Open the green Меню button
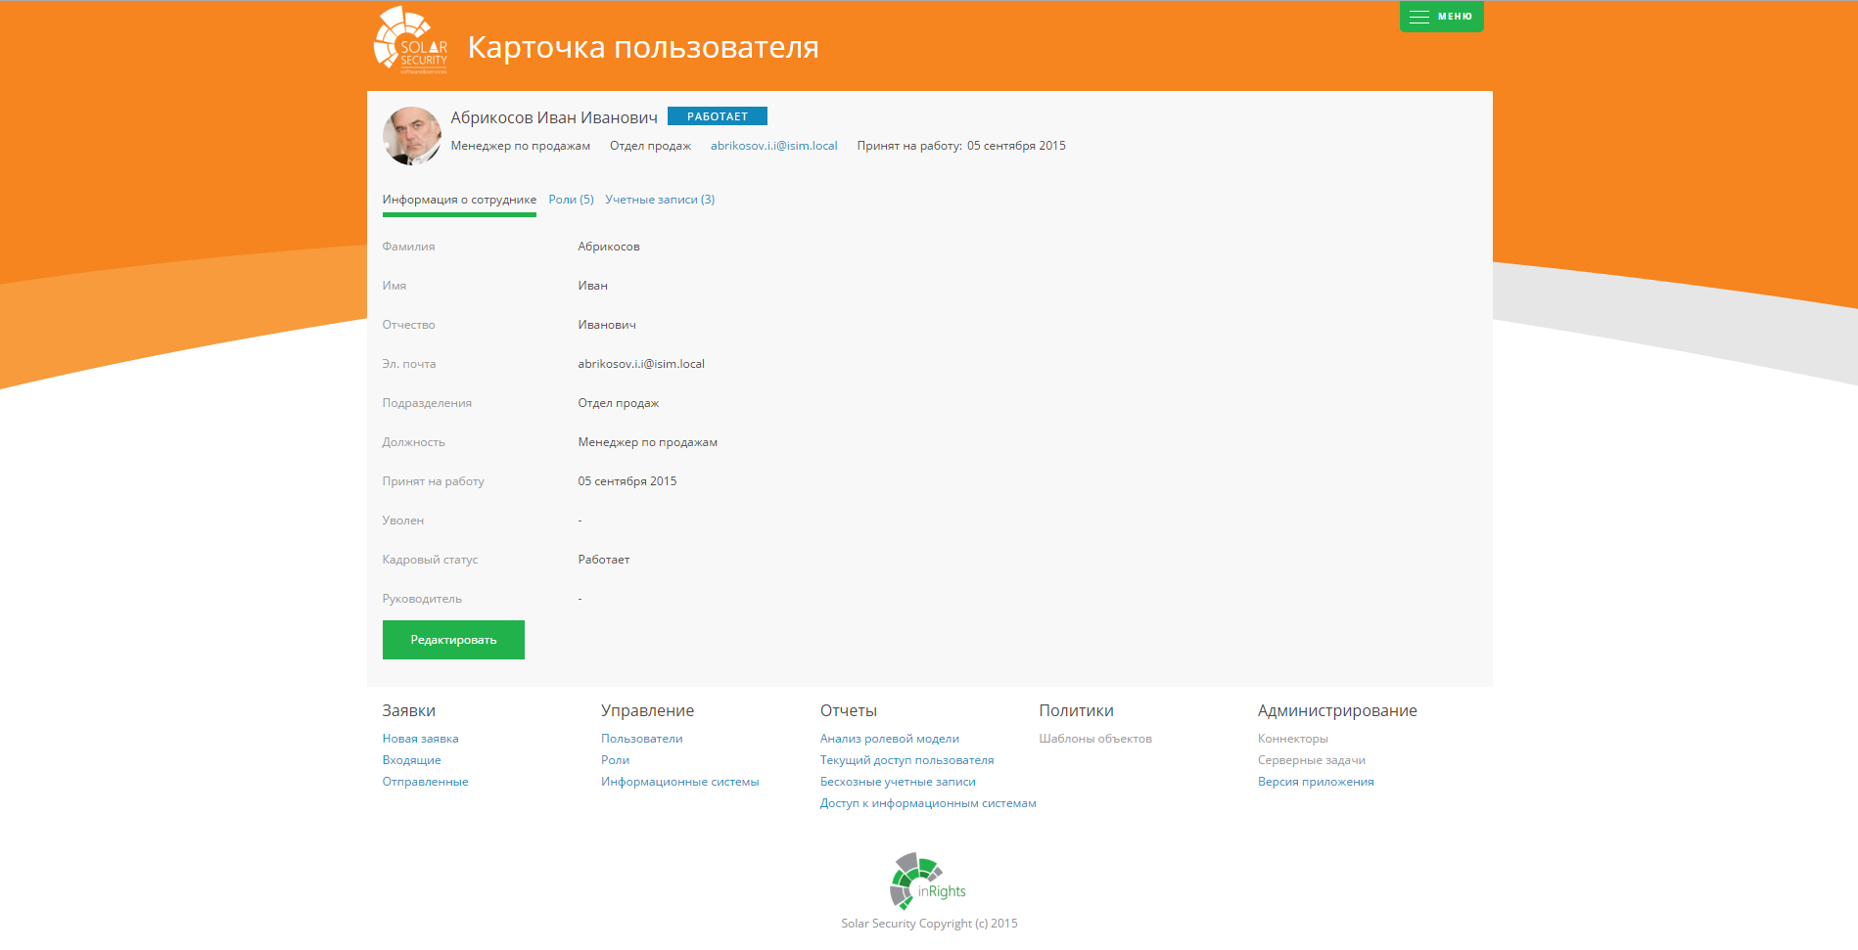This screenshot has width=1858, height=950. 1441,17
